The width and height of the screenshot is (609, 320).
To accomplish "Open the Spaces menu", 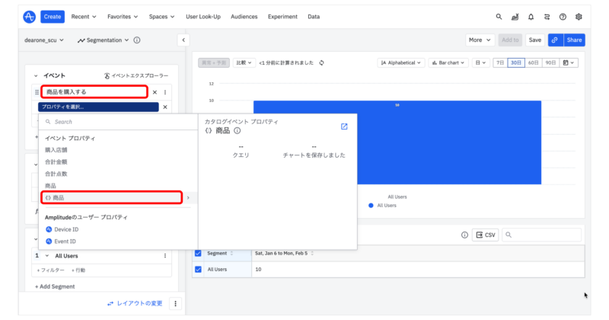I will [x=161, y=16].
